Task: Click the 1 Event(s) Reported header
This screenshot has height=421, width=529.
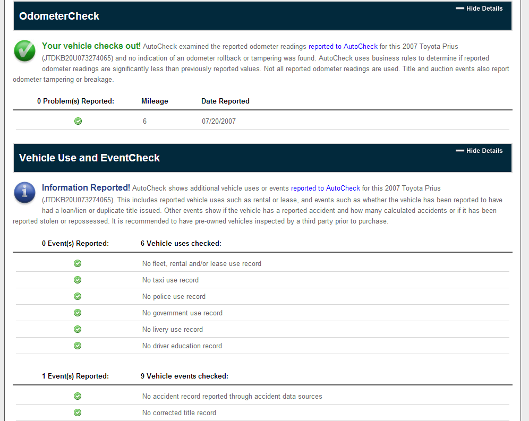Action: [x=75, y=376]
